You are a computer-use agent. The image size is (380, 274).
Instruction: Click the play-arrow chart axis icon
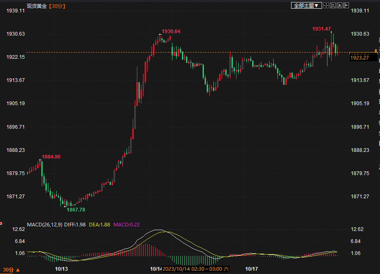point(339,5)
